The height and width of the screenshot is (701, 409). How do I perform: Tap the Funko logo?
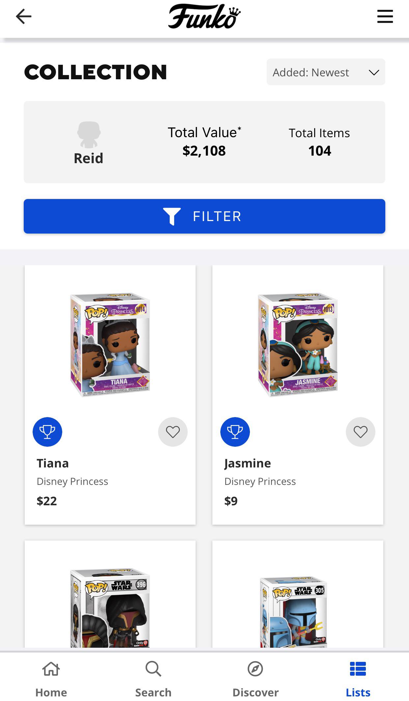click(204, 16)
